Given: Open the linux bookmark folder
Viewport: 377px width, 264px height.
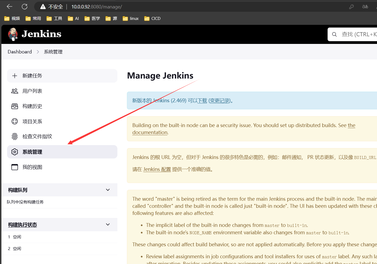Looking at the screenshot, I should coord(130,19).
